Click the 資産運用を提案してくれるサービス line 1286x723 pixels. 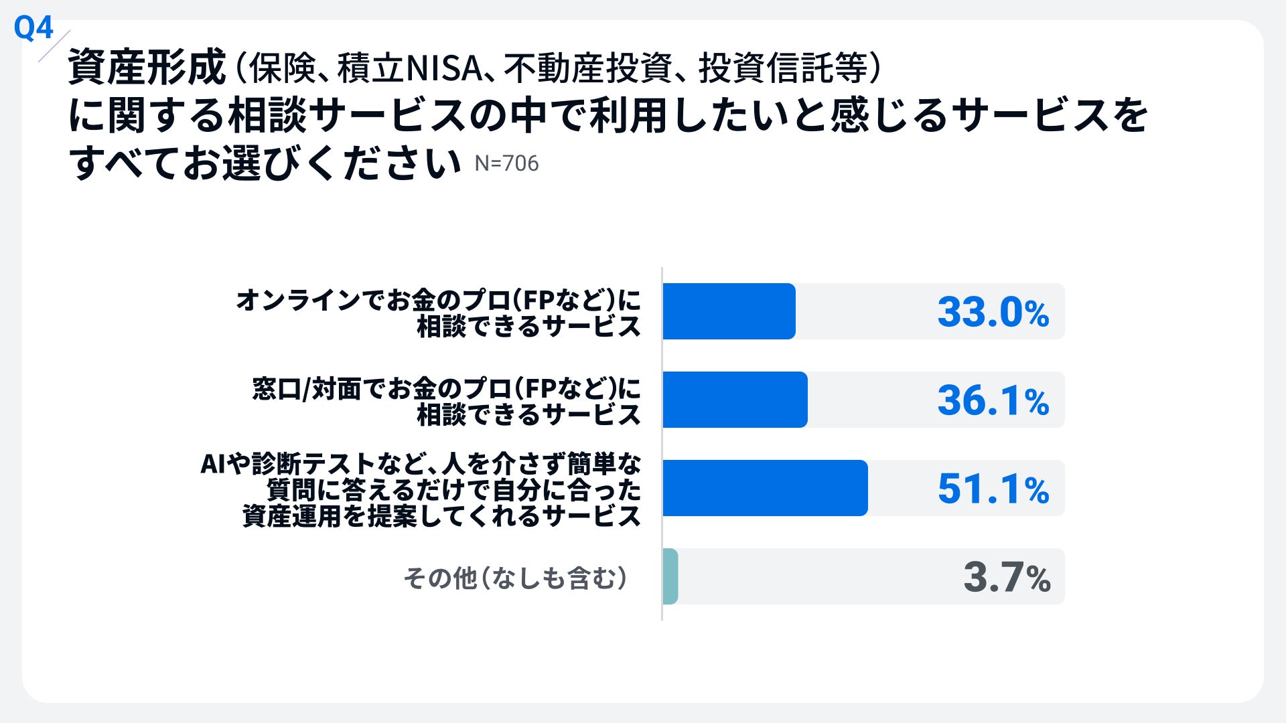point(441,516)
